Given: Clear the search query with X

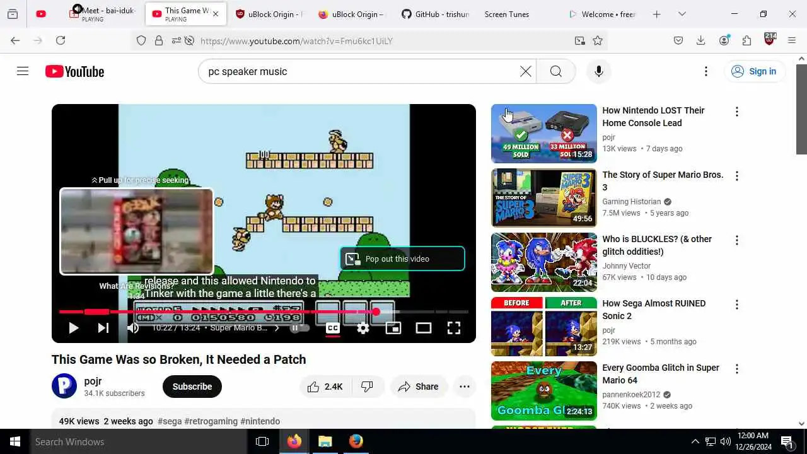Looking at the screenshot, I should pos(526,71).
